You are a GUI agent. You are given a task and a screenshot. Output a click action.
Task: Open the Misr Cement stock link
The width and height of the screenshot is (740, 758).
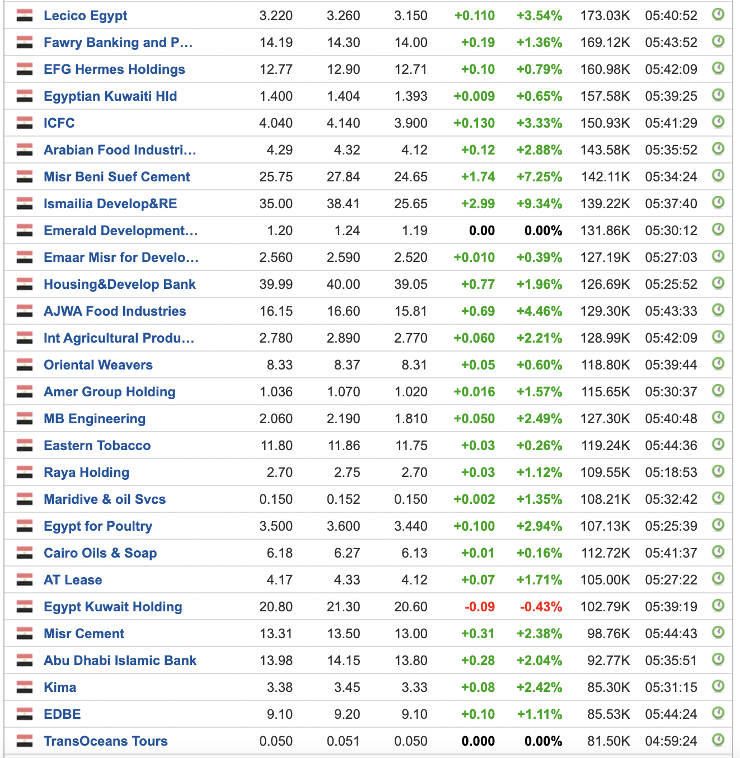tap(84, 634)
